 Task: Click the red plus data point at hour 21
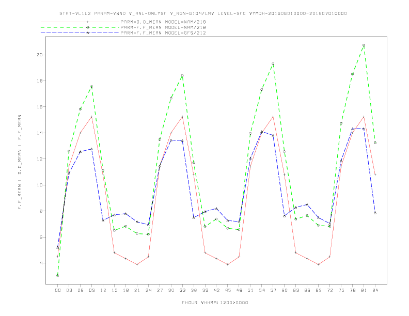(x=137, y=264)
